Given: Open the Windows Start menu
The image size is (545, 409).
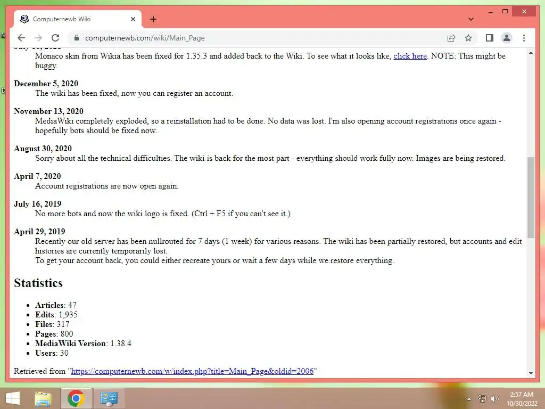Looking at the screenshot, I should 13,398.
